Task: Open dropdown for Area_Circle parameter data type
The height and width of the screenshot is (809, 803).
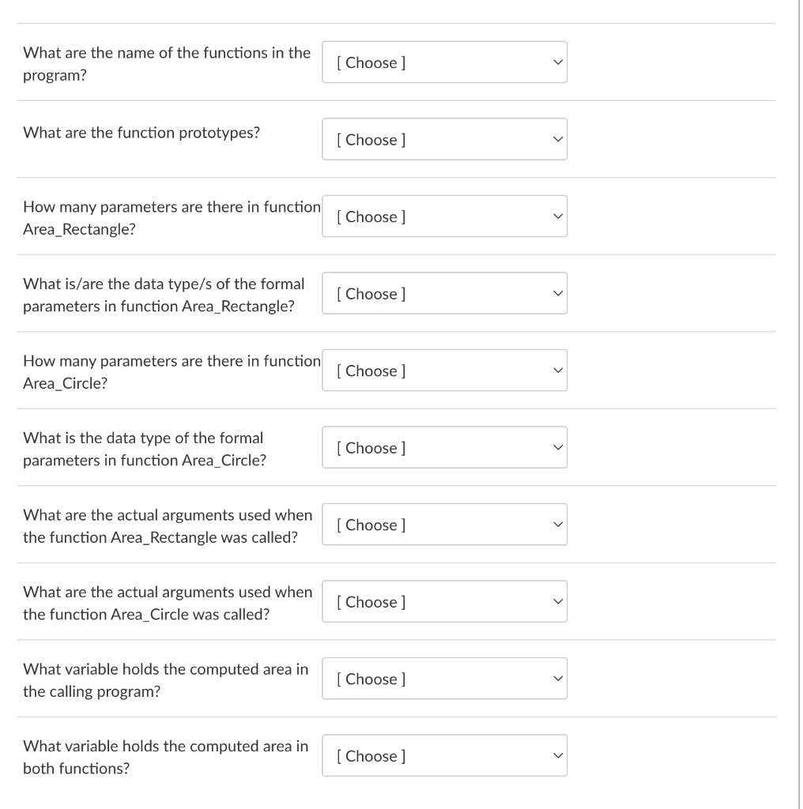Action: pos(444,447)
